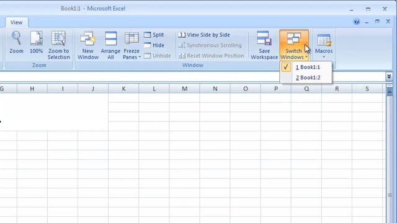
Task: Open Excel Help question icon
Action: coord(357,22)
